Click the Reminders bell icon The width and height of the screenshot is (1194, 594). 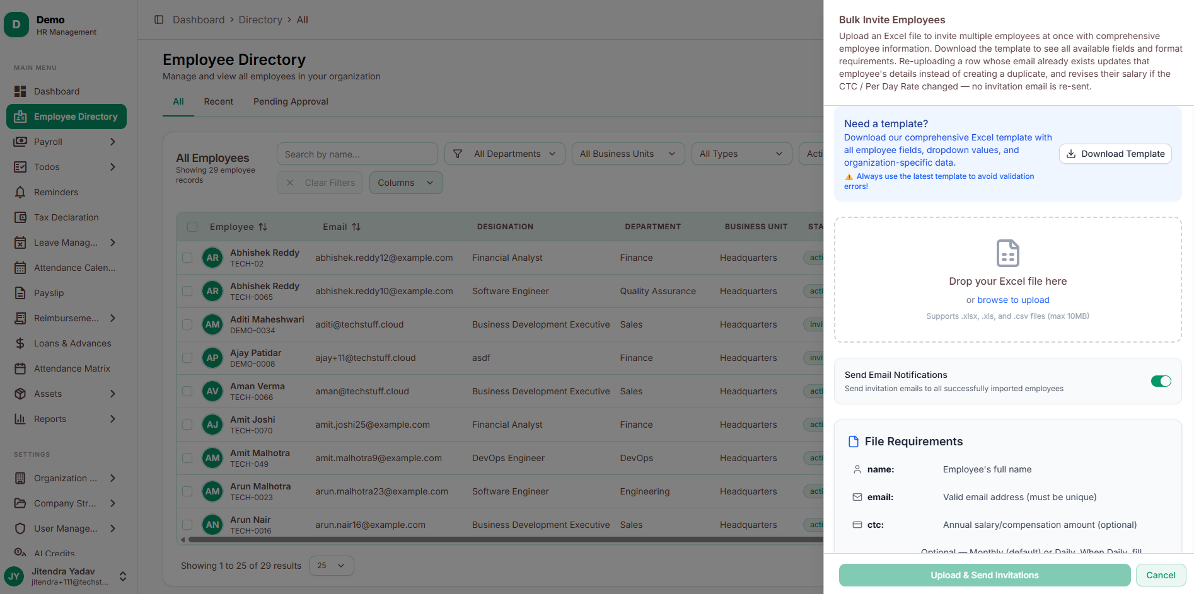click(20, 192)
